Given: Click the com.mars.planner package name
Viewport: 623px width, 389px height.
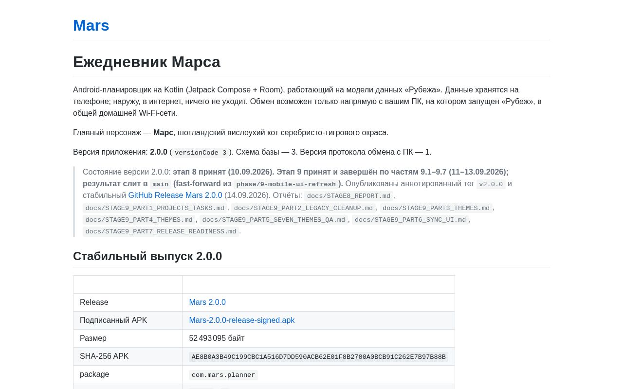Looking at the screenshot, I should point(223,375).
